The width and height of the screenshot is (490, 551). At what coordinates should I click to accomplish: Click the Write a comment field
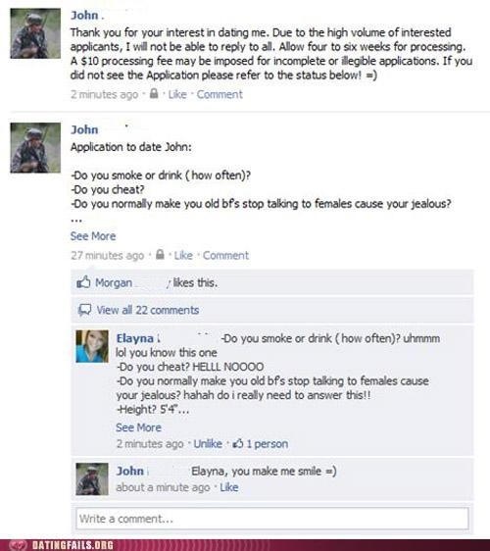coord(272,519)
